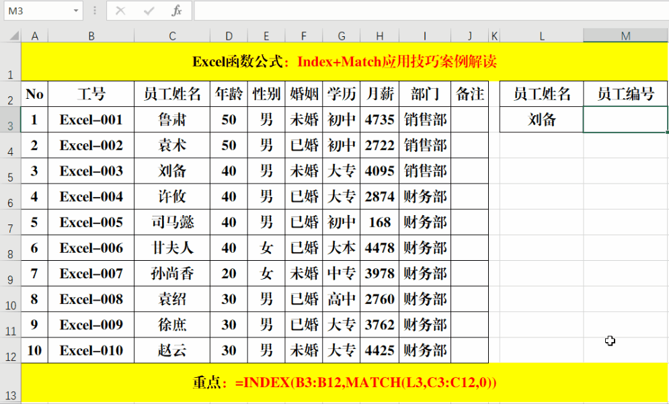Click header cell '工号'
669x404 pixels.
click(x=91, y=94)
